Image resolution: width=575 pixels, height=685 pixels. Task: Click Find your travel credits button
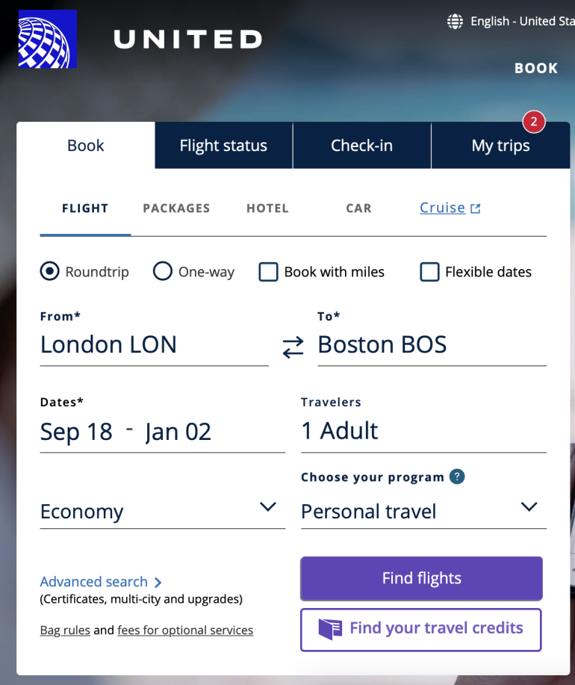(421, 629)
